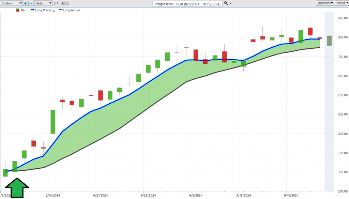Click the 209.00 price axis label
This screenshot has height=199, width=349.
point(343,191)
